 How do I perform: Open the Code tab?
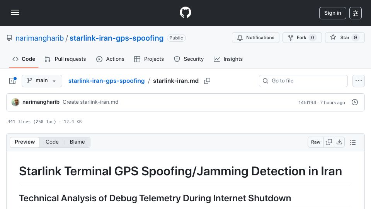click(x=24, y=59)
